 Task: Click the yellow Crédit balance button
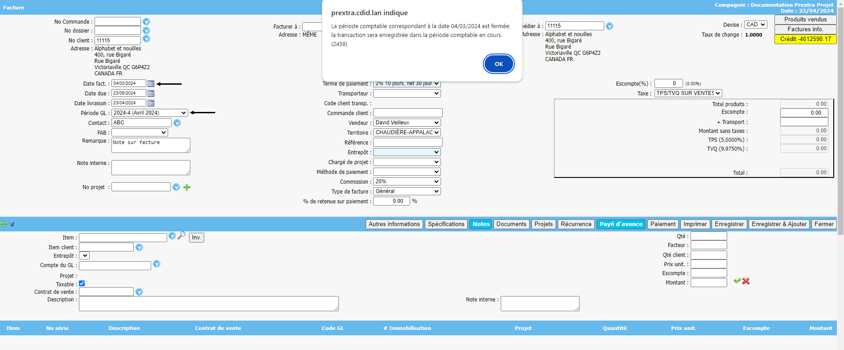(x=805, y=39)
